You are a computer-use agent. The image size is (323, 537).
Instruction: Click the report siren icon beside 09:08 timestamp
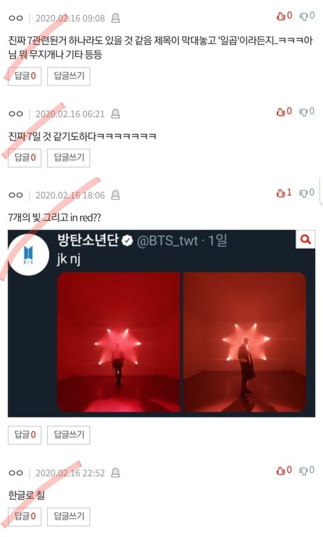click(116, 17)
